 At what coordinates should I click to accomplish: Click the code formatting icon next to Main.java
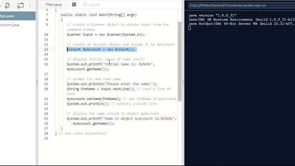[x=74, y=5]
